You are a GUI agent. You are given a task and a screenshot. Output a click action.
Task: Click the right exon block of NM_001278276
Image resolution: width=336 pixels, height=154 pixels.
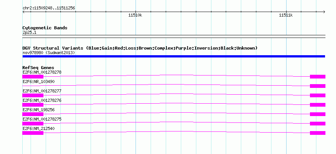pyautogui.click(x=318, y=105)
